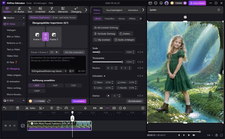Add credits with the purple plus icon
The height and width of the screenshot is (139, 225).
coord(185,3)
